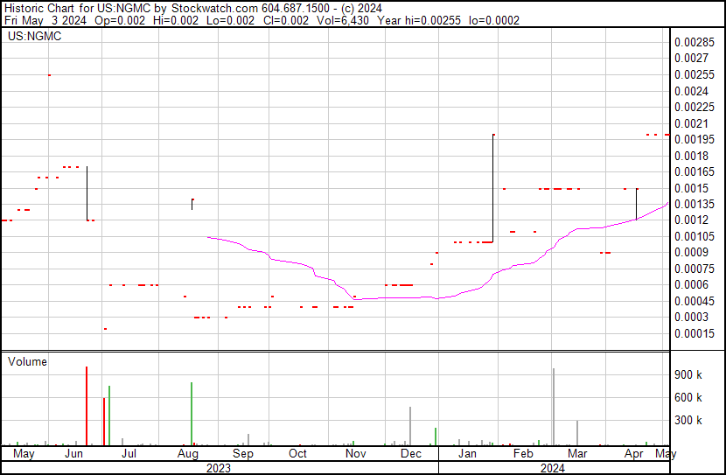Click the red tick at 0.00255 high
Screen dimensions: 726x475
pyautogui.click(x=50, y=75)
